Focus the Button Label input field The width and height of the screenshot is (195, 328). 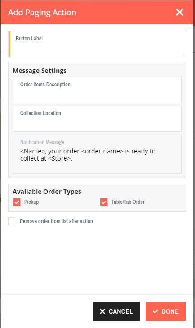pos(97,44)
